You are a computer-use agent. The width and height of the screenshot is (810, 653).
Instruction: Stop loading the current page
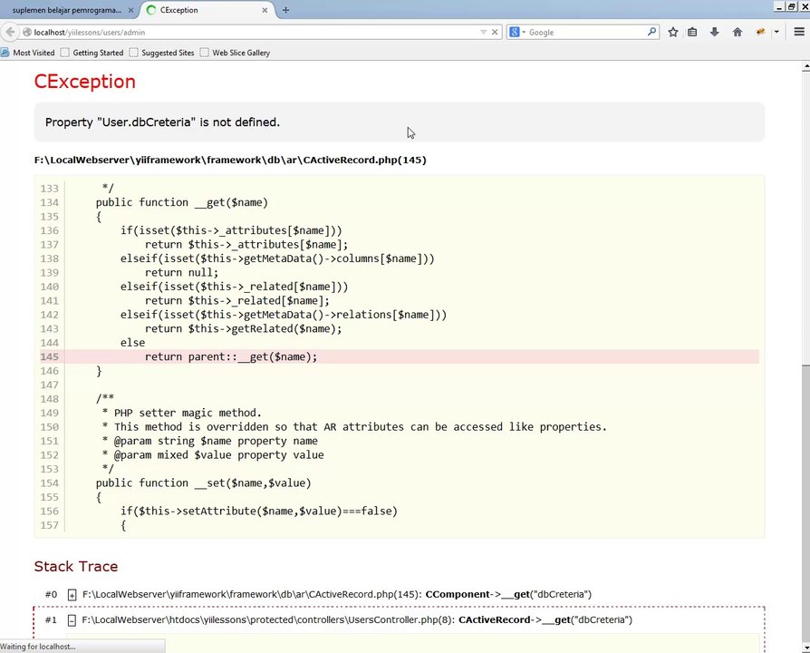pos(495,32)
